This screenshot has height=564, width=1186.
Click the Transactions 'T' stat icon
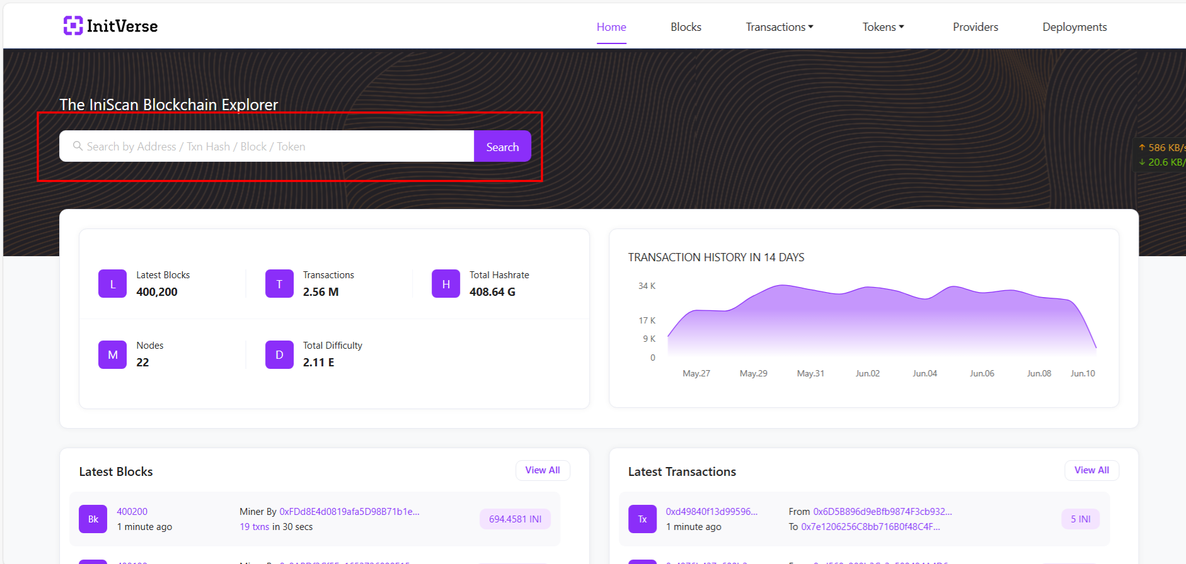[x=279, y=284]
